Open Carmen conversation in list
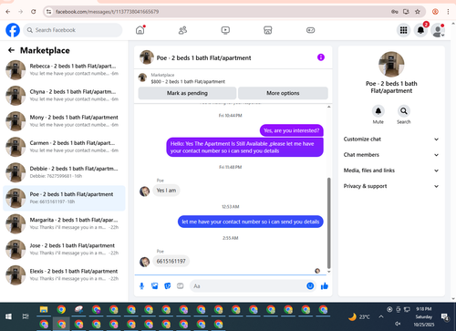 point(64,147)
